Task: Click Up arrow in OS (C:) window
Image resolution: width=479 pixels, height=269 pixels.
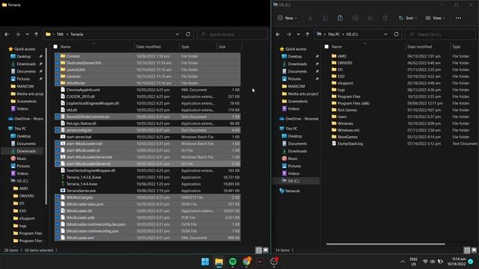Action: (308, 34)
